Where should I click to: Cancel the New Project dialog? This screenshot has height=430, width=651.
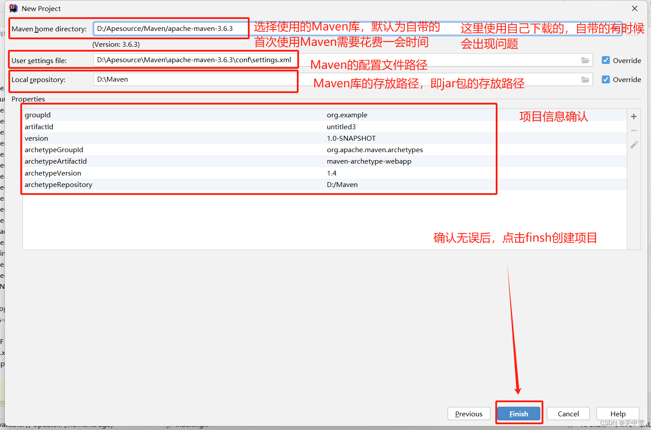tap(568, 414)
